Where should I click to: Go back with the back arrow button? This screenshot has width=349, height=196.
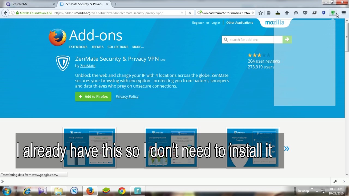5,13
